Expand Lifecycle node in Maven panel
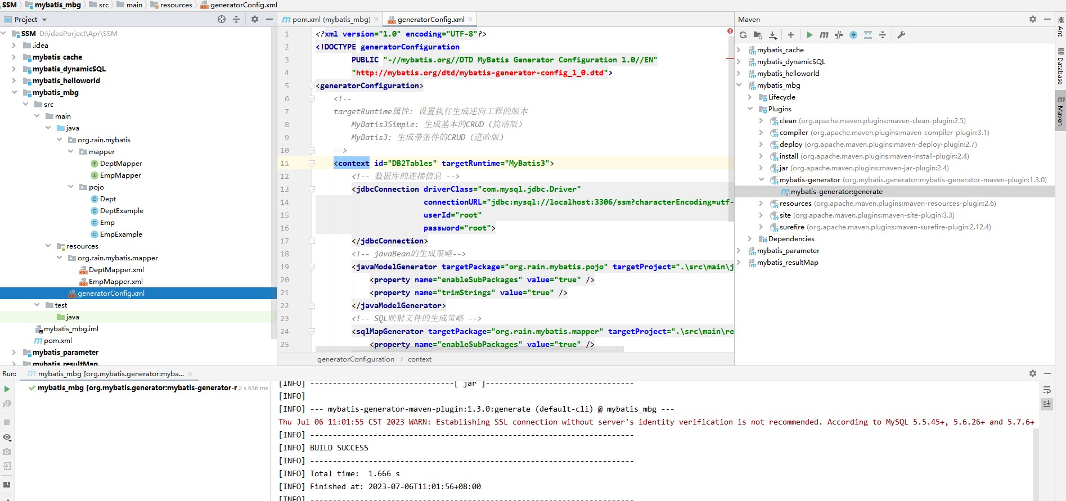 (x=750, y=97)
